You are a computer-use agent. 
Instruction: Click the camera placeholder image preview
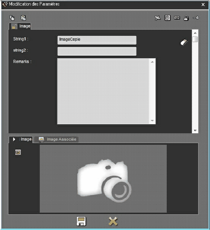click(103, 179)
